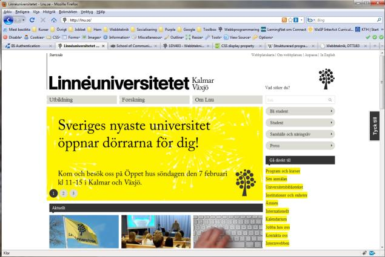Open the Cookies dropdown menu
The image size is (385, 257).
click(x=35, y=37)
